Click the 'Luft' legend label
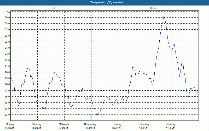This screenshot has width=209, height=131. coord(54,8)
